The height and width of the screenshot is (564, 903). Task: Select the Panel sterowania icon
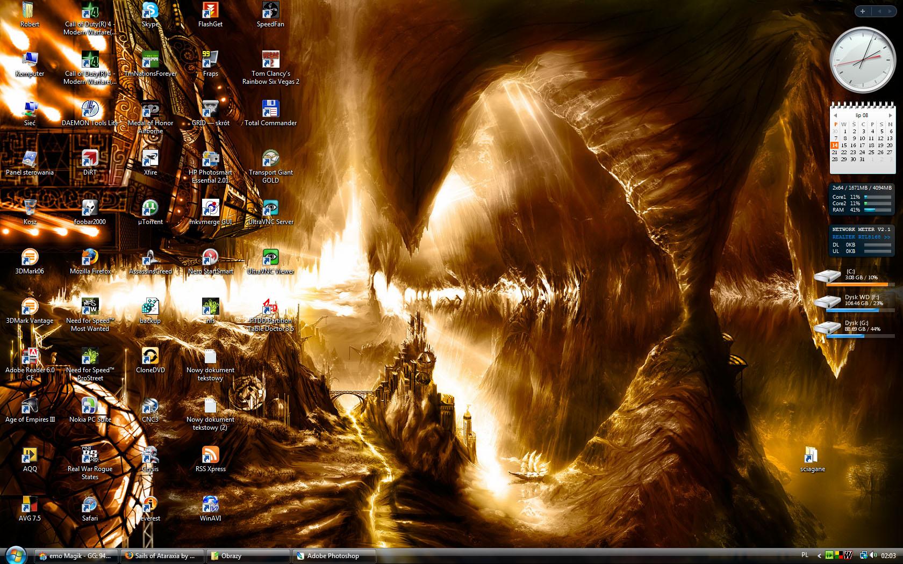[30, 163]
